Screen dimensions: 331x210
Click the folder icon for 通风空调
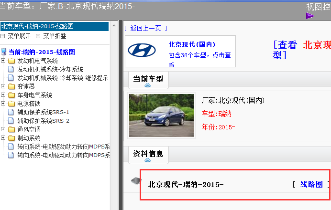tap(11, 129)
